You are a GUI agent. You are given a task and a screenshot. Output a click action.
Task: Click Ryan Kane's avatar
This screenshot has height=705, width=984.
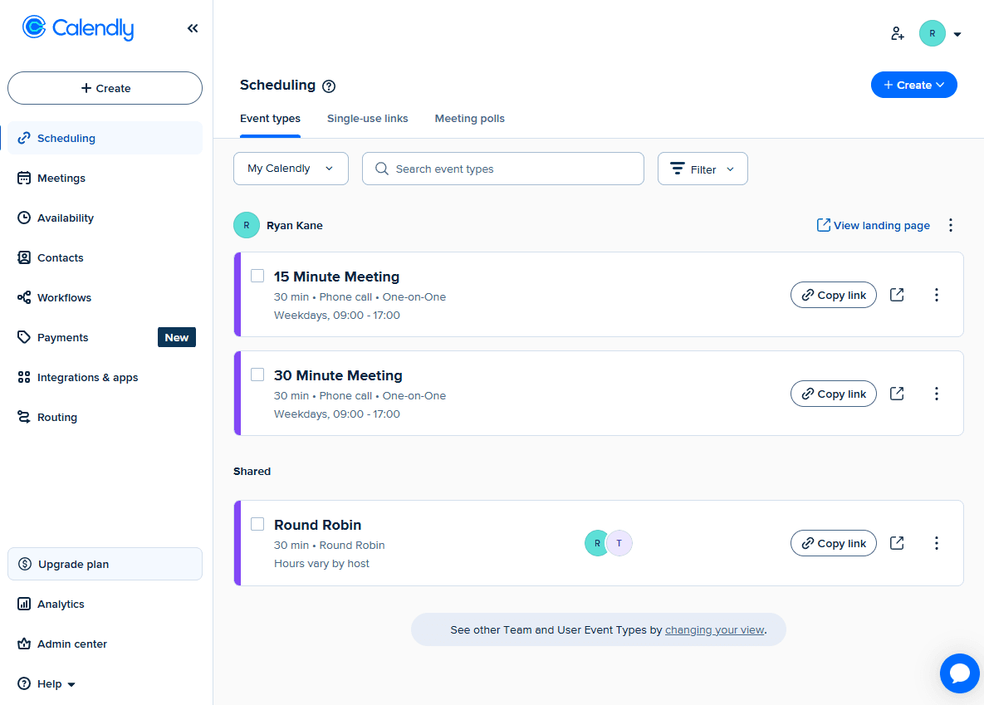coord(247,225)
